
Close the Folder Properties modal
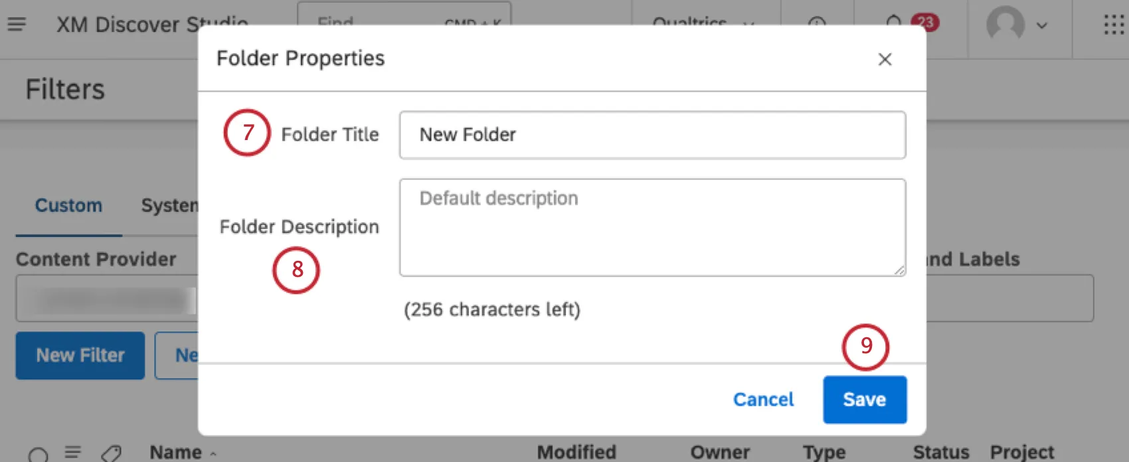pos(885,59)
